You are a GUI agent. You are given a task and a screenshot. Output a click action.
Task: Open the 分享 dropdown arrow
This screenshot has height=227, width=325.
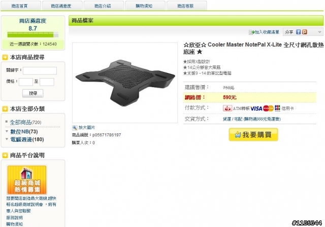(x=319, y=32)
